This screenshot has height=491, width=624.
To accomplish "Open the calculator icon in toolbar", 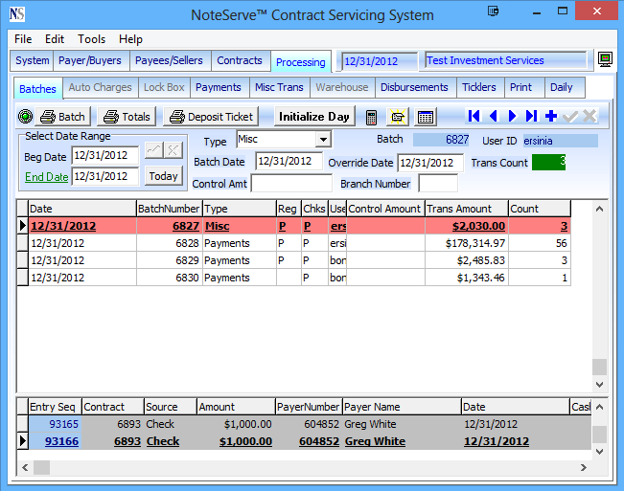I will pos(372,117).
